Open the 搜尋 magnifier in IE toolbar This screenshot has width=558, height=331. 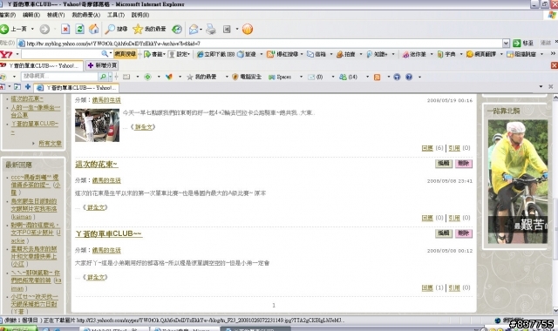point(116,29)
